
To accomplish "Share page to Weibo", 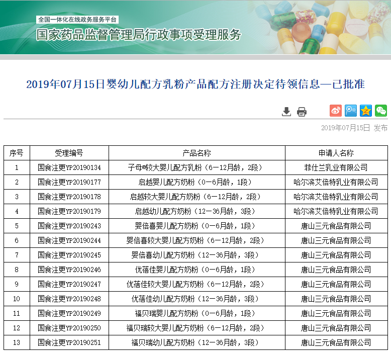I will tap(336, 111).
